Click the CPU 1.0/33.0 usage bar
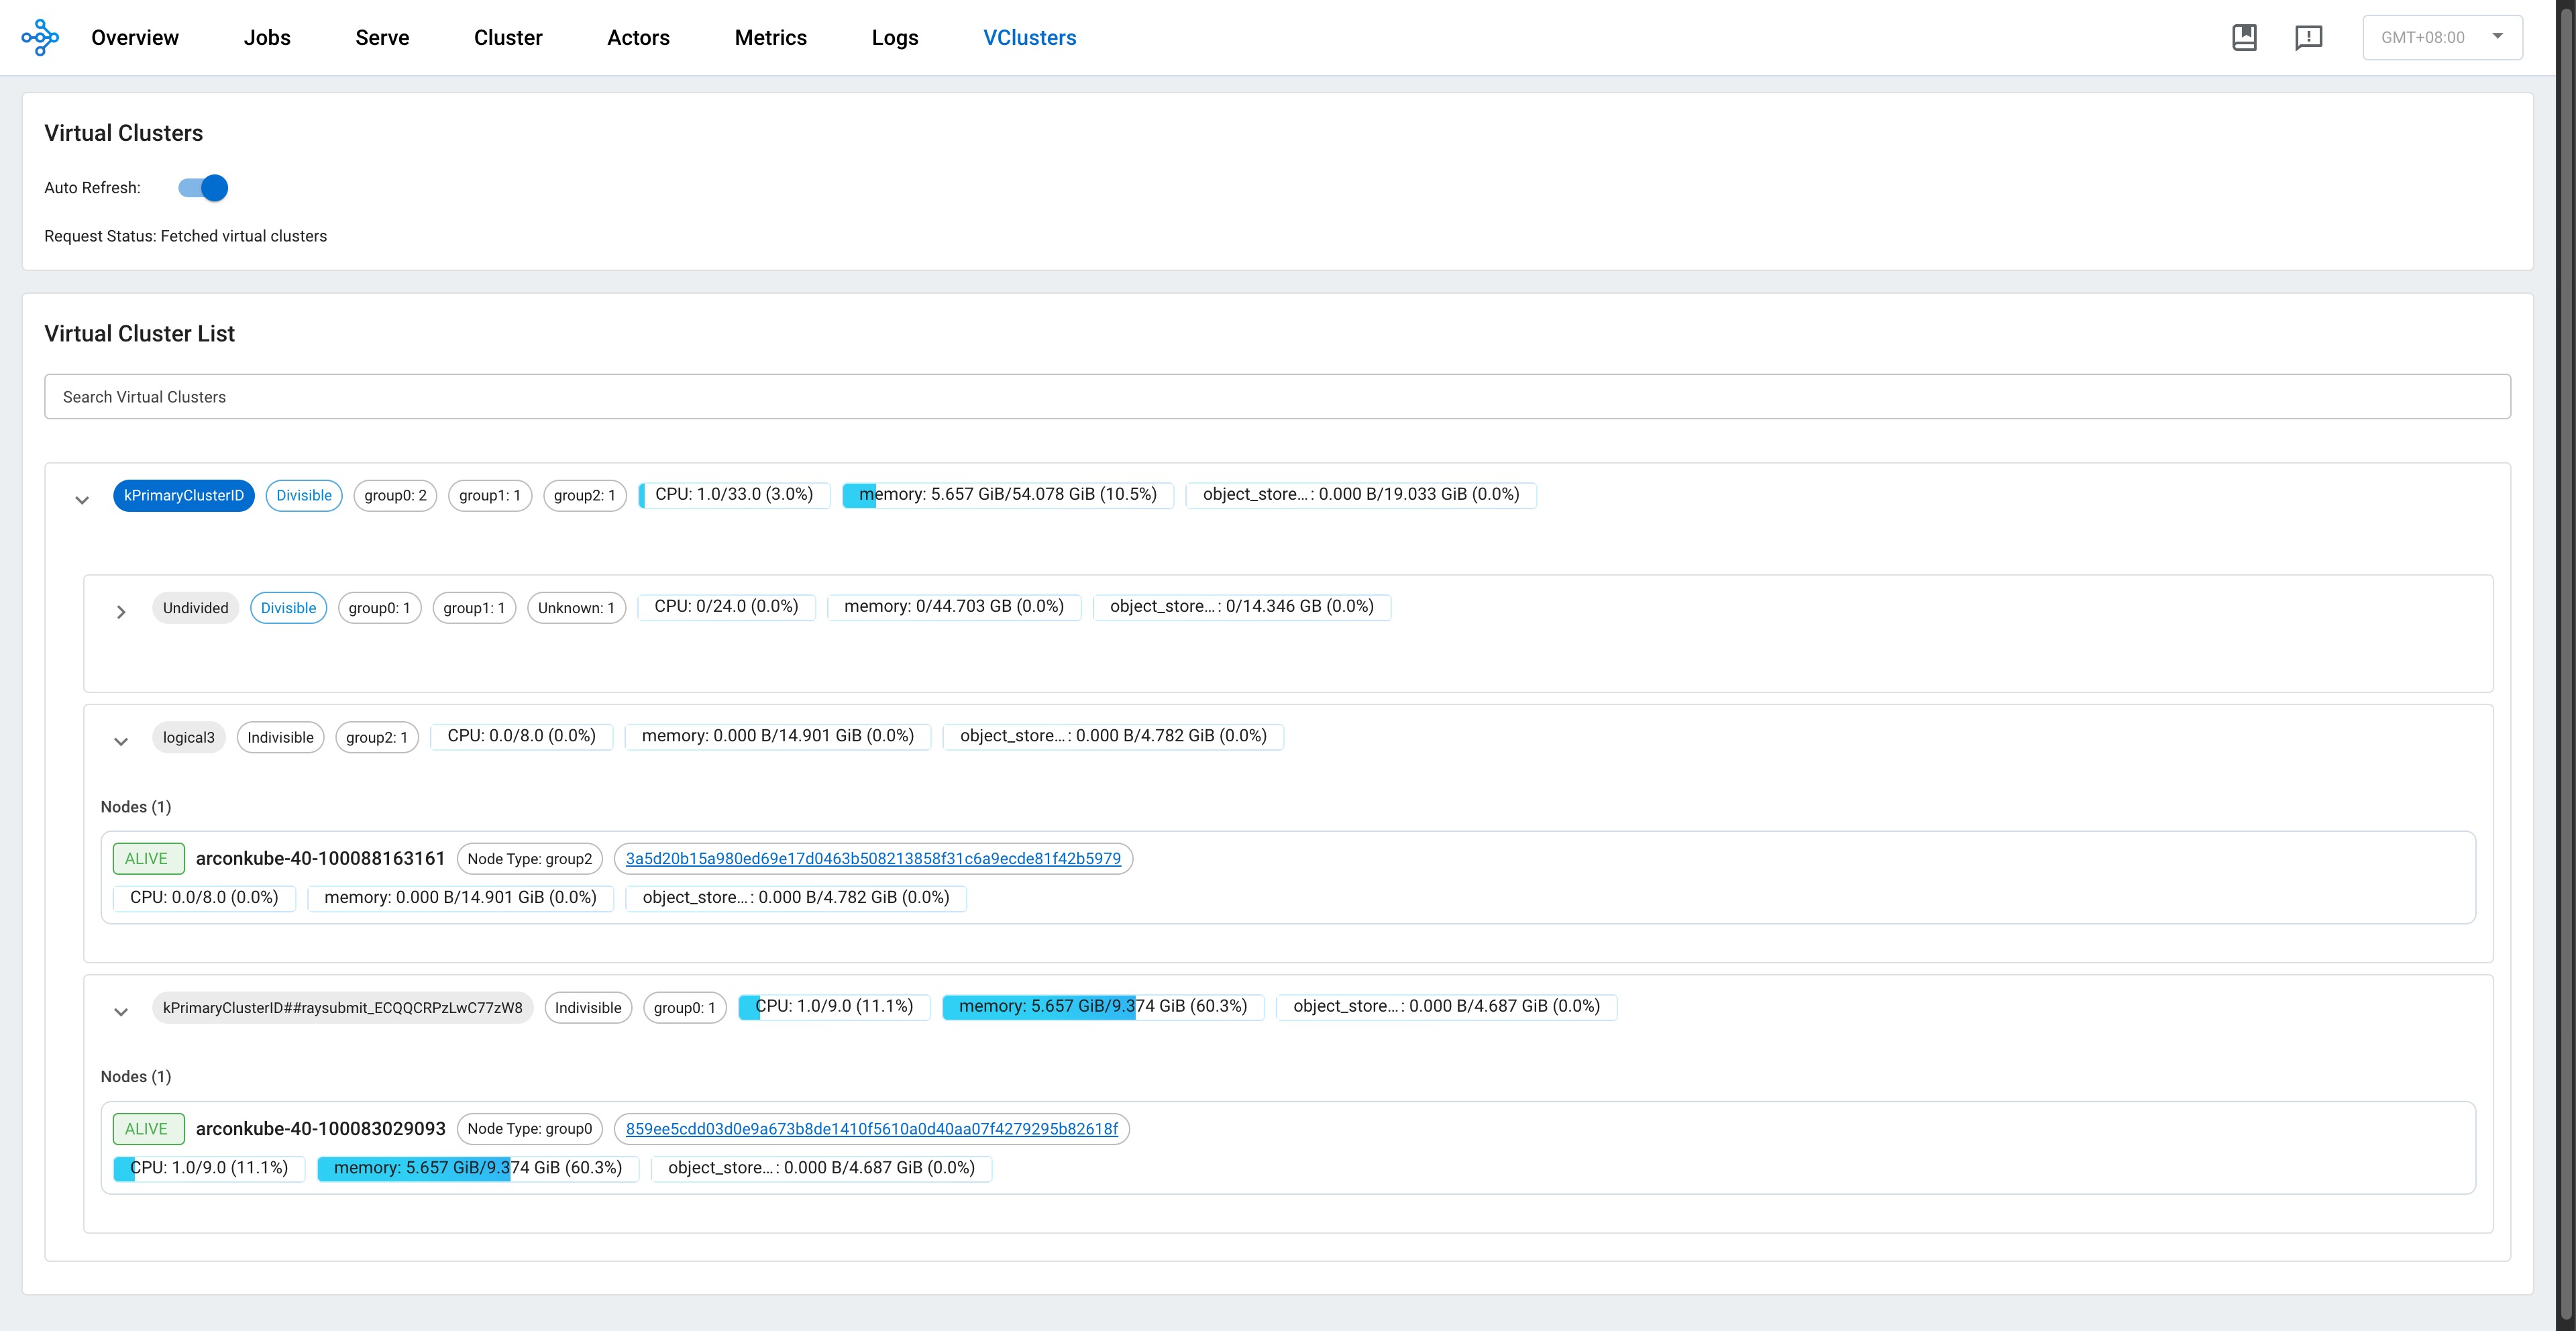The width and height of the screenshot is (2576, 1331). coord(734,495)
